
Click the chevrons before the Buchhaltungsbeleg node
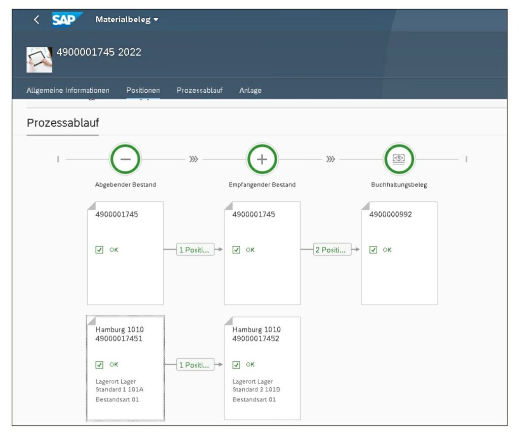[330, 160]
